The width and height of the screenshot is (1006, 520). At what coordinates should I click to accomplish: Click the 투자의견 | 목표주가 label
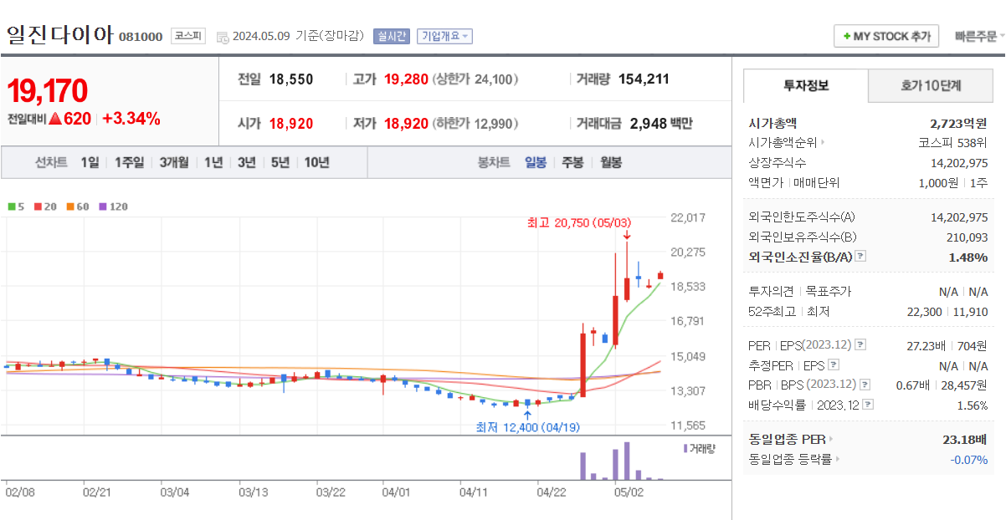(x=800, y=292)
